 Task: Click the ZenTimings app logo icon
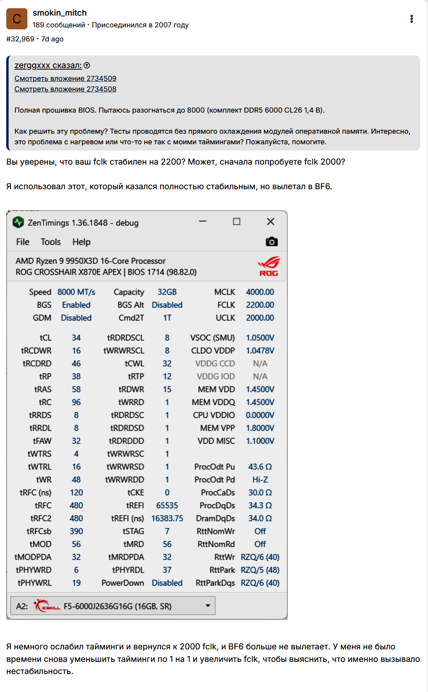click(x=18, y=222)
